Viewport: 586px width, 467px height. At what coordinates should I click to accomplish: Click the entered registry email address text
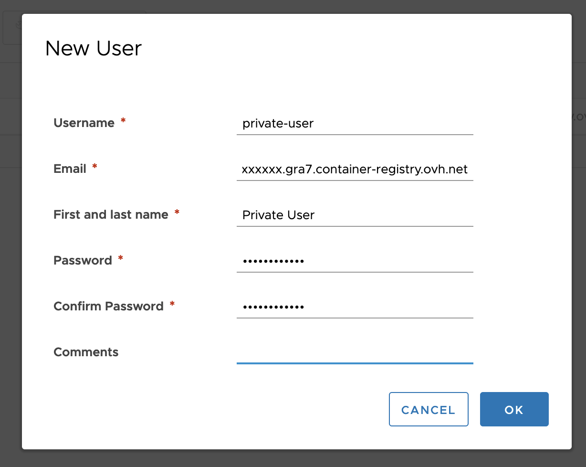point(354,169)
